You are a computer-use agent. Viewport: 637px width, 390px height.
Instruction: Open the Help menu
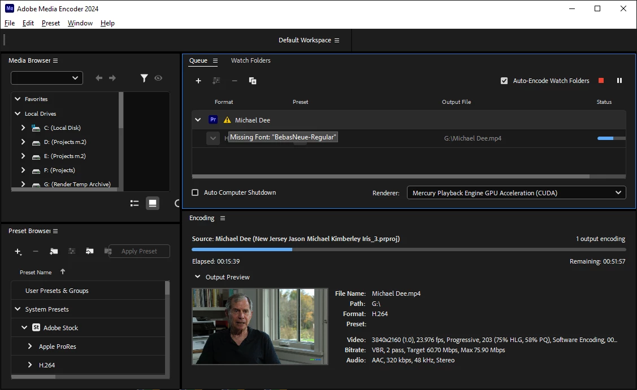pos(107,23)
